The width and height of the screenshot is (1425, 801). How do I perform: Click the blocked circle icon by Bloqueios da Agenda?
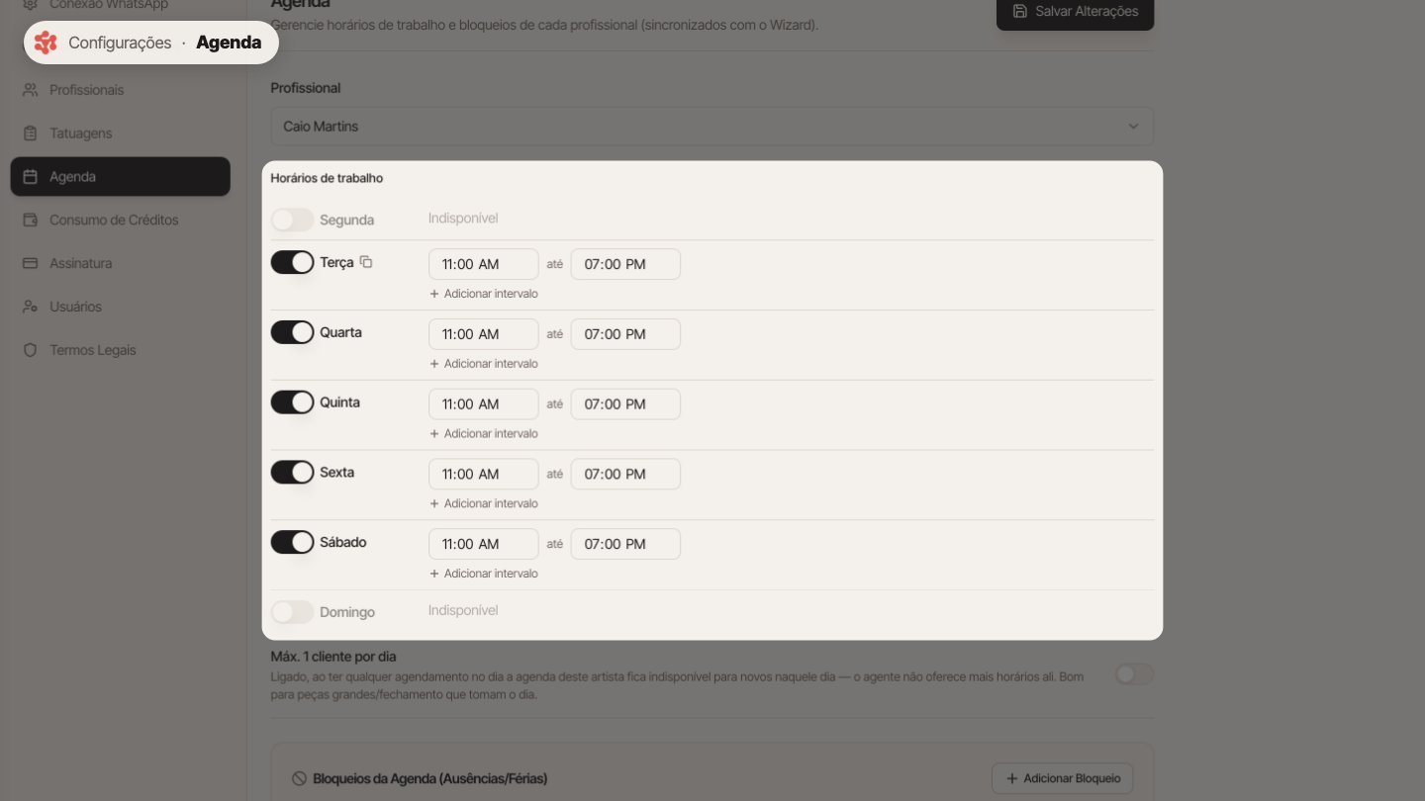coord(299,778)
